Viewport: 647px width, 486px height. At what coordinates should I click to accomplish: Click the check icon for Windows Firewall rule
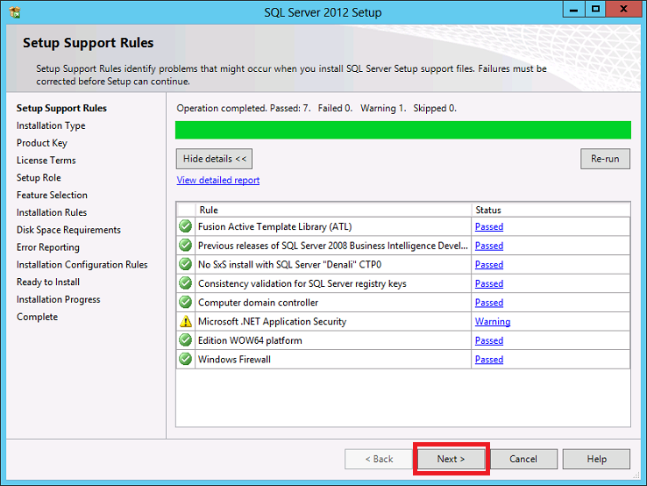coord(186,359)
